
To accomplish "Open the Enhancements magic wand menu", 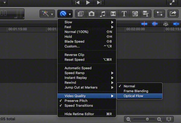I will [47, 14].
